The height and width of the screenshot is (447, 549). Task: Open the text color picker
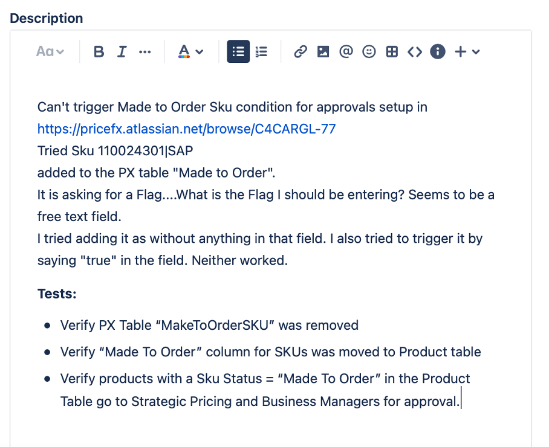tap(190, 52)
